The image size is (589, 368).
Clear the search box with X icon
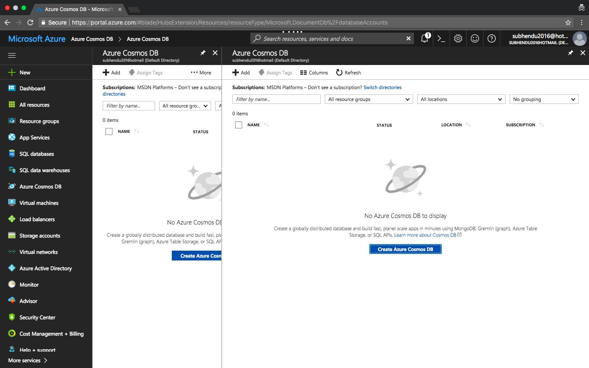pyautogui.click(x=408, y=38)
